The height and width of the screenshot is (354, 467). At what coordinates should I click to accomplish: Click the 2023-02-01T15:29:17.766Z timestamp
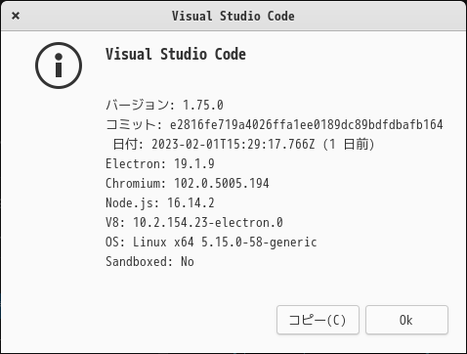[233, 144]
